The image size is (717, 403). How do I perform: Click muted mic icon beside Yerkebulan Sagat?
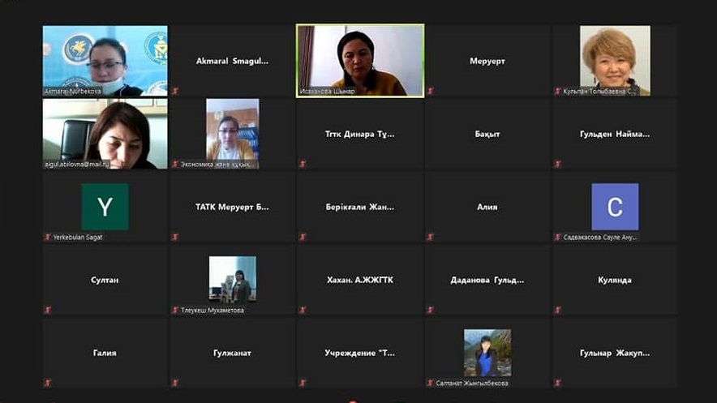[48, 237]
